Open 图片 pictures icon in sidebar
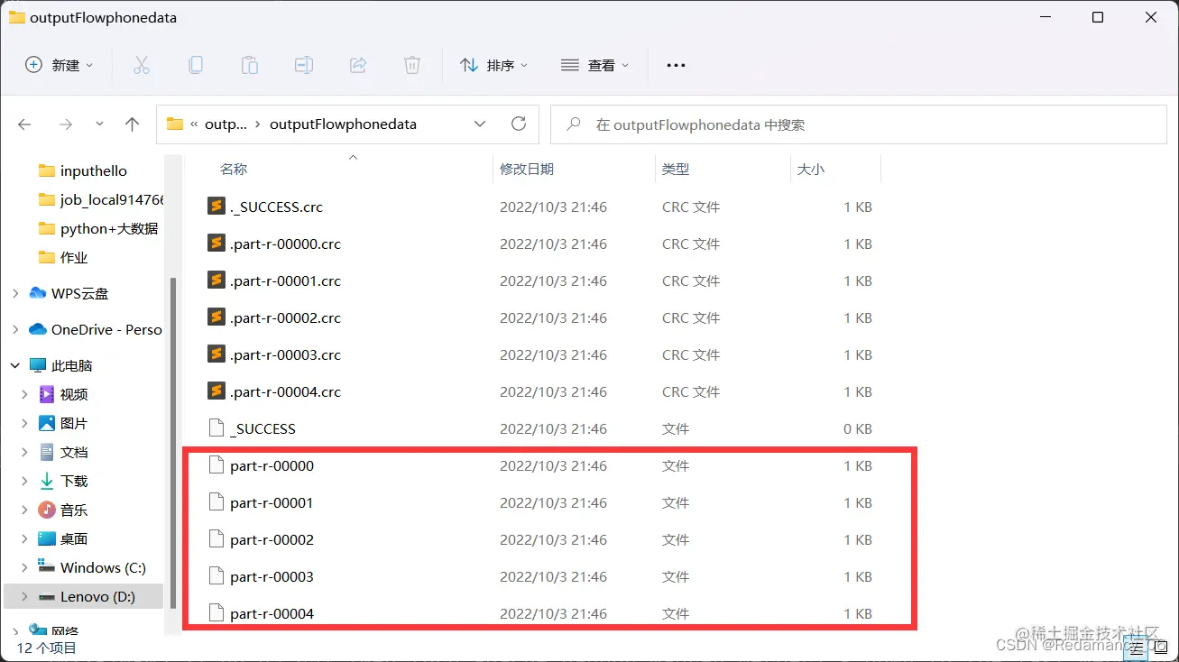Viewport: 1179px width, 662px height. pyautogui.click(x=47, y=423)
